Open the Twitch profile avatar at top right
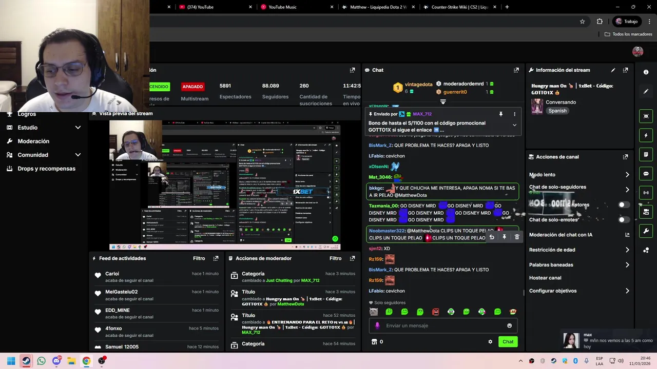This screenshot has height=369, width=657. point(638,51)
